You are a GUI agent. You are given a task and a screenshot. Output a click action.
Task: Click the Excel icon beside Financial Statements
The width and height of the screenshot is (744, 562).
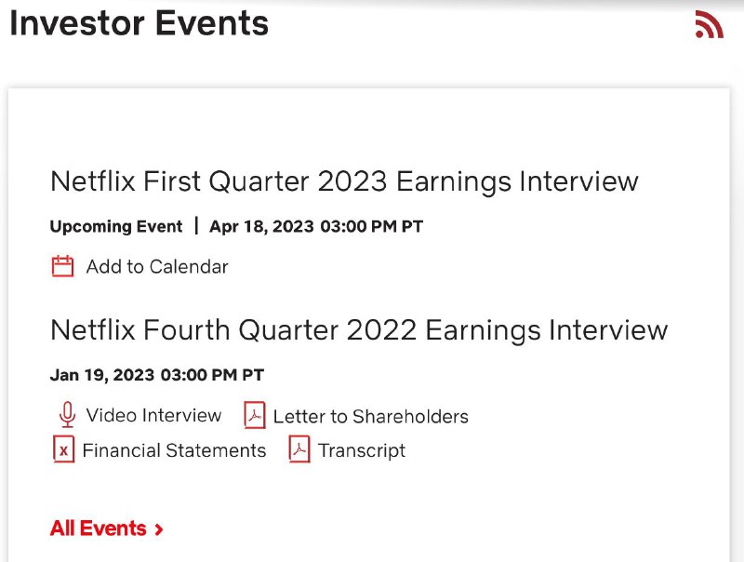(61, 450)
